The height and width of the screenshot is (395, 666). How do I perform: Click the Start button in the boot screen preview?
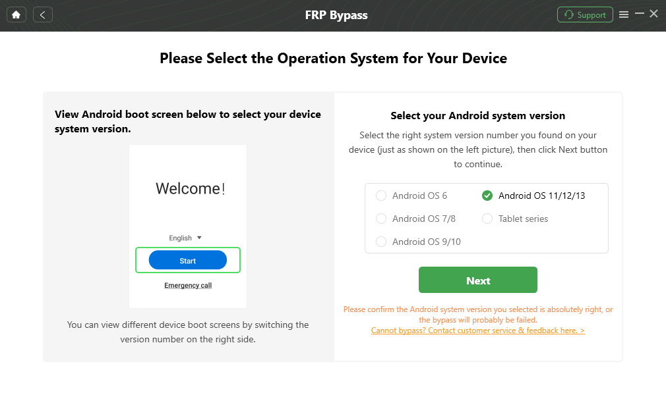pos(188,259)
